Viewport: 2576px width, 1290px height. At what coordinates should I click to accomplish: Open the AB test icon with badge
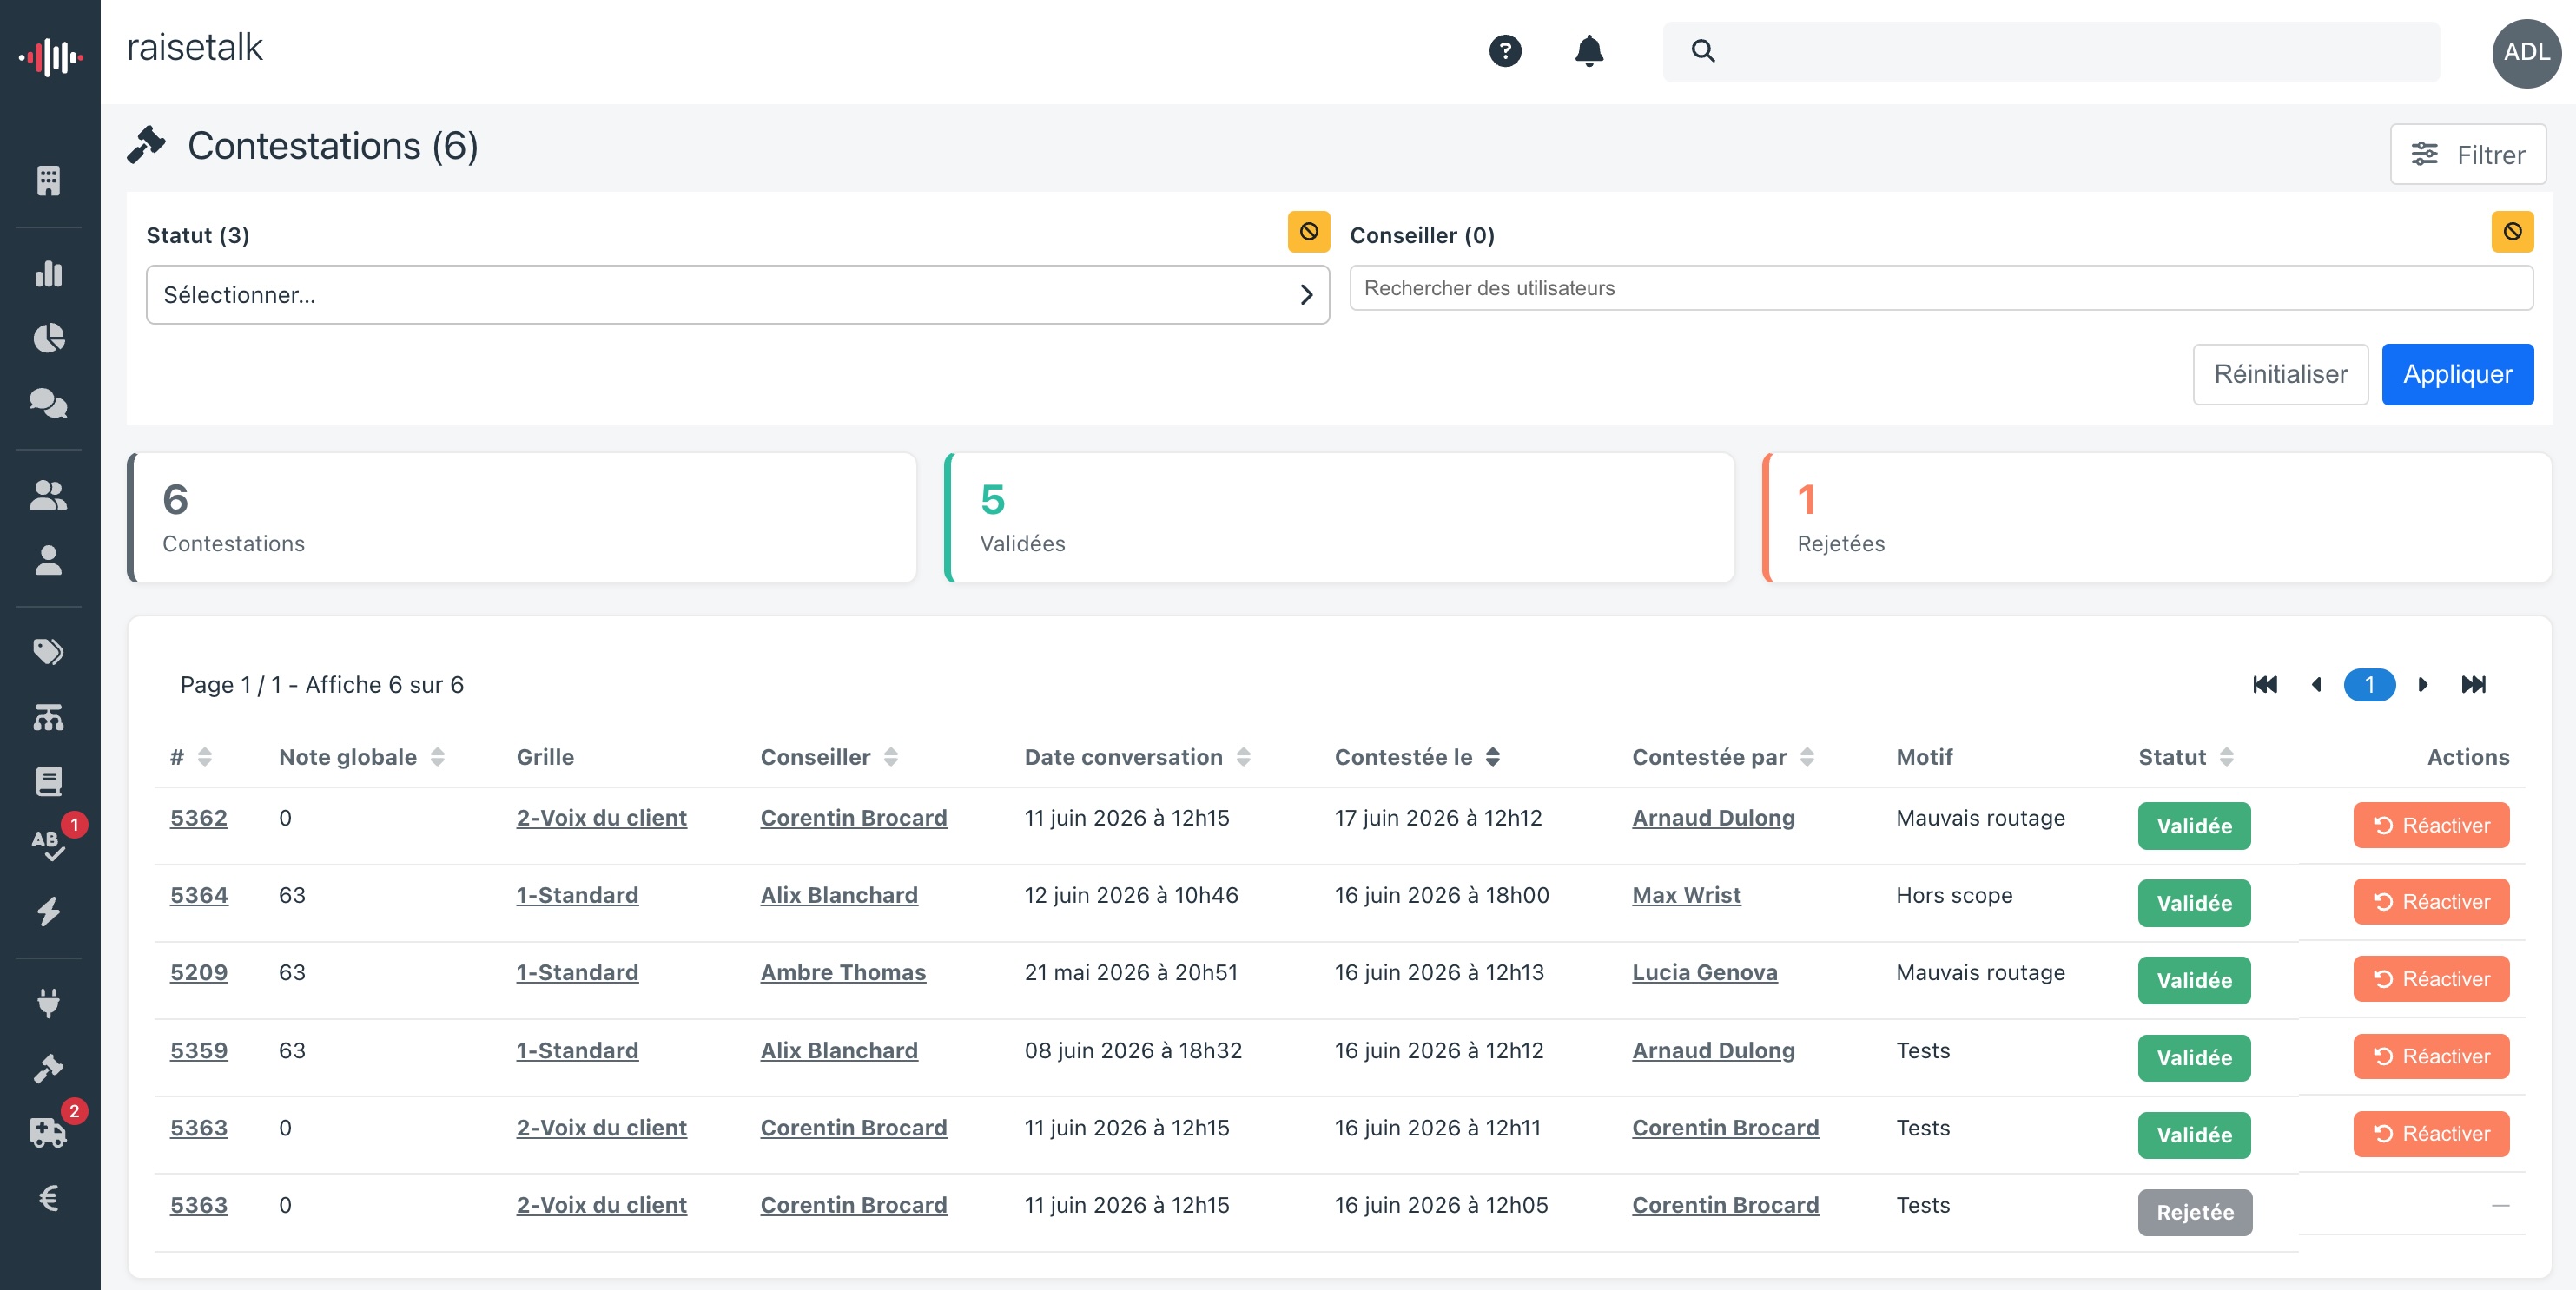click(x=48, y=845)
